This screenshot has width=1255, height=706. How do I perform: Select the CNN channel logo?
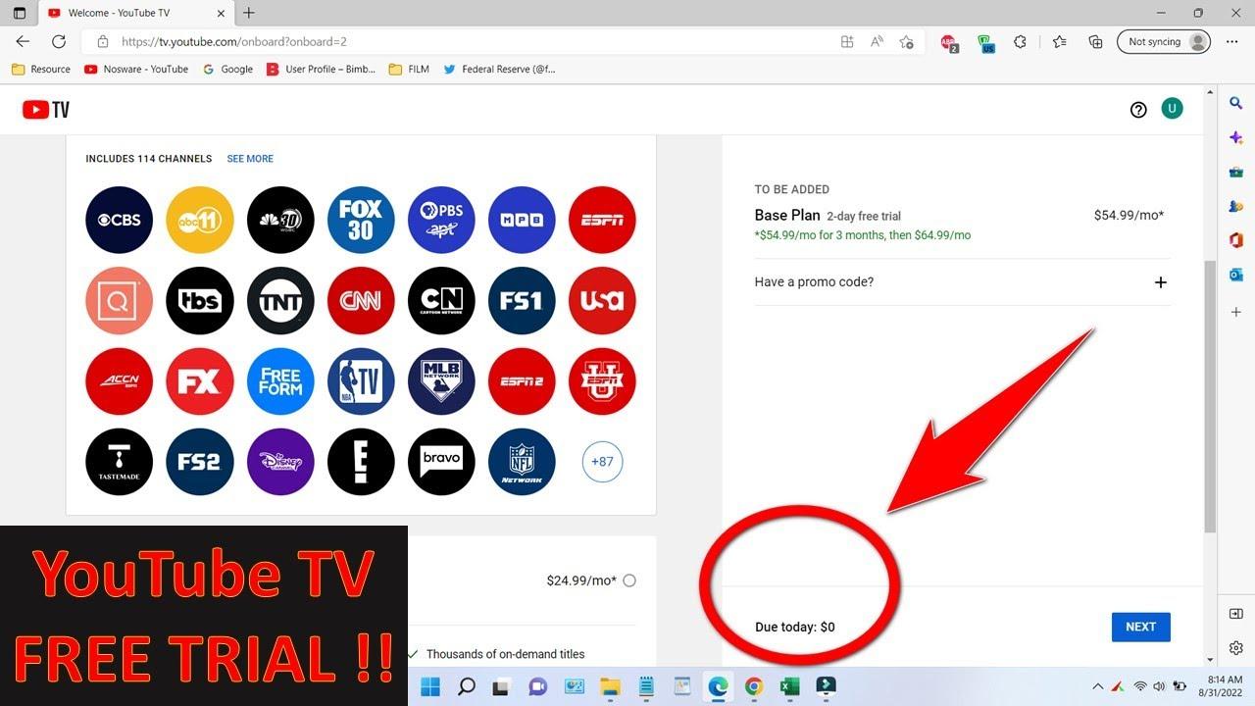pyautogui.click(x=361, y=300)
